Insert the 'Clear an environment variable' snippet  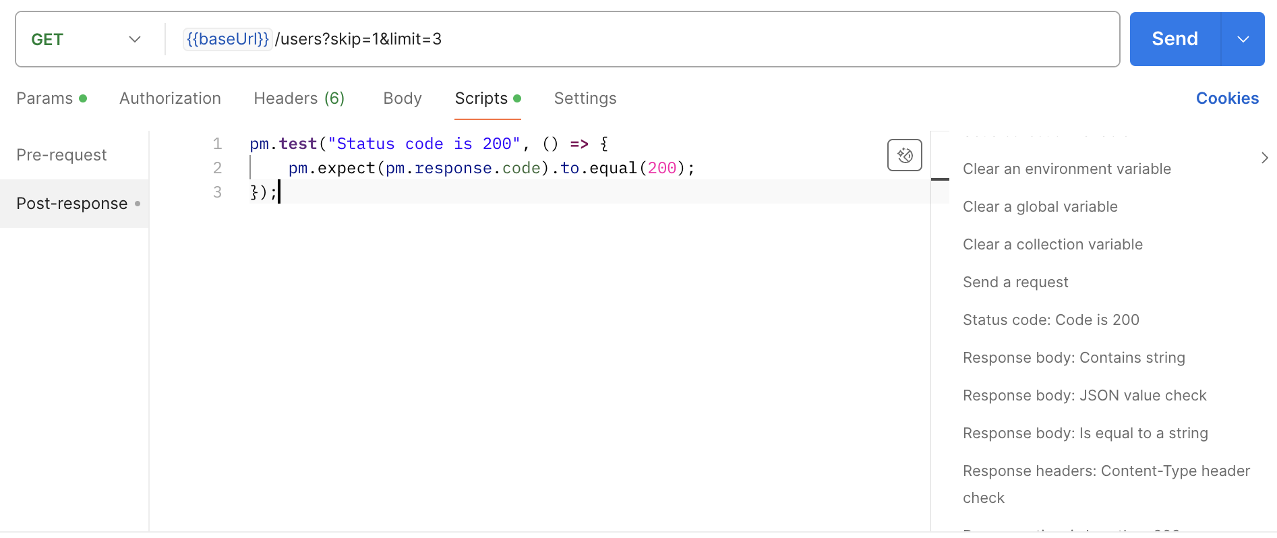click(x=1066, y=169)
